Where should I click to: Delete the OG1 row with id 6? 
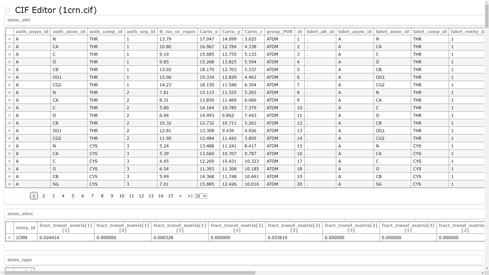tap(10, 77)
